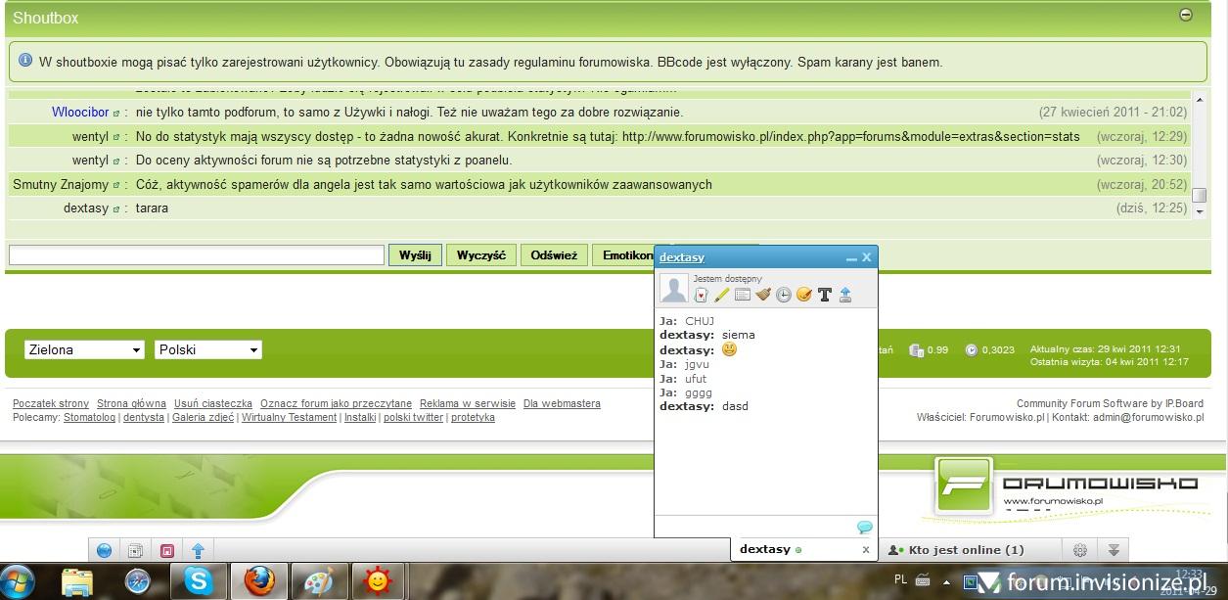Image resolution: width=1228 pixels, height=600 pixels.
Task: Open Windows Start menu
Action: [19, 581]
